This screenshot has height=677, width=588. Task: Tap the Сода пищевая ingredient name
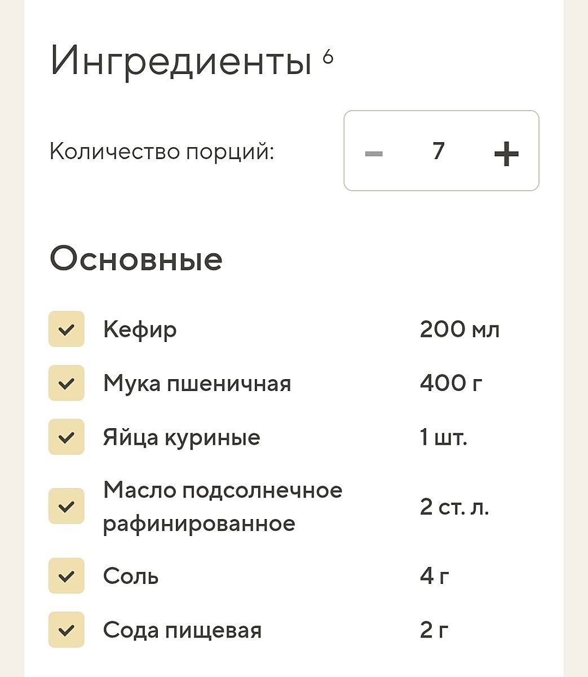182,630
